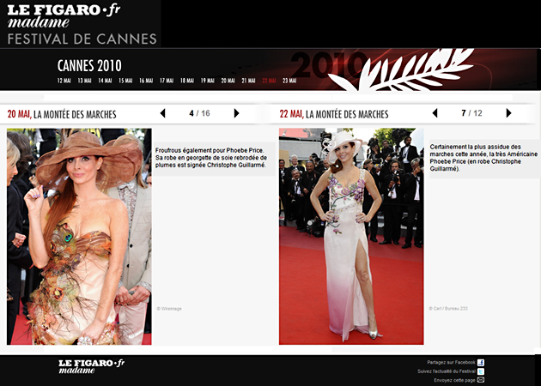Switch to the 18 MAI date
Screen dimensions: 541x386
point(186,81)
